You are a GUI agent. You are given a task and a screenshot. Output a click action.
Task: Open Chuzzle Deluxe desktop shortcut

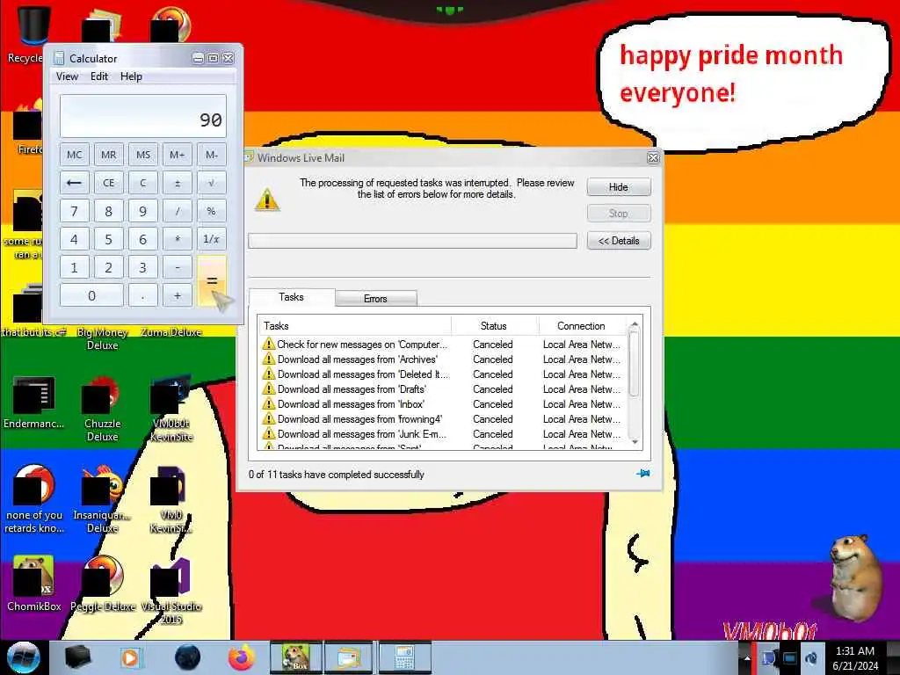[x=102, y=409]
